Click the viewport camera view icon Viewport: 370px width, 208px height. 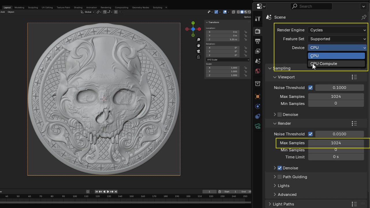click(198, 51)
